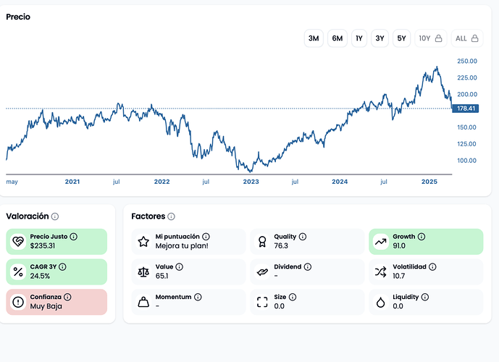Click the info icon next to Valoración

click(x=55, y=216)
